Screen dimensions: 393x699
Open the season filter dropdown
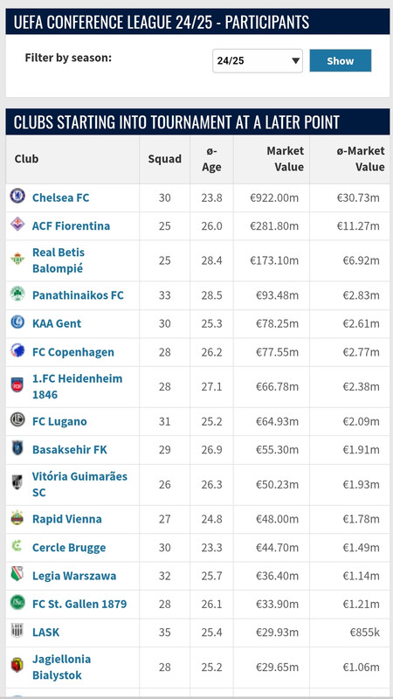pyautogui.click(x=258, y=60)
